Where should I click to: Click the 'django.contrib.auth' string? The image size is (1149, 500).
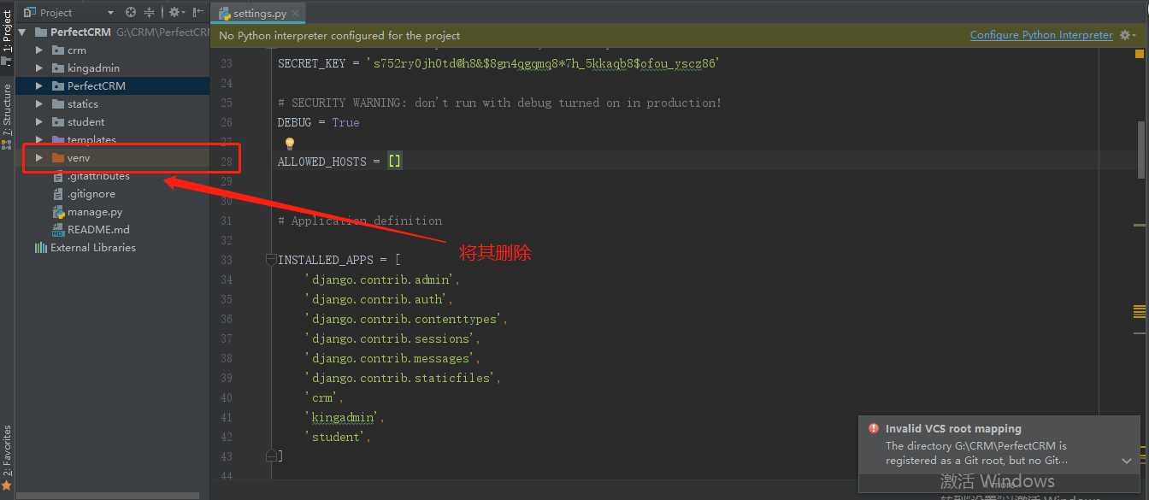pos(379,299)
